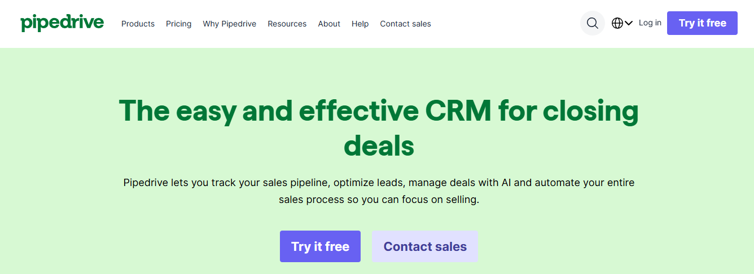The height and width of the screenshot is (274, 754).
Task: Click the pipedrive logo
Action: pyautogui.click(x=62, y=23)
